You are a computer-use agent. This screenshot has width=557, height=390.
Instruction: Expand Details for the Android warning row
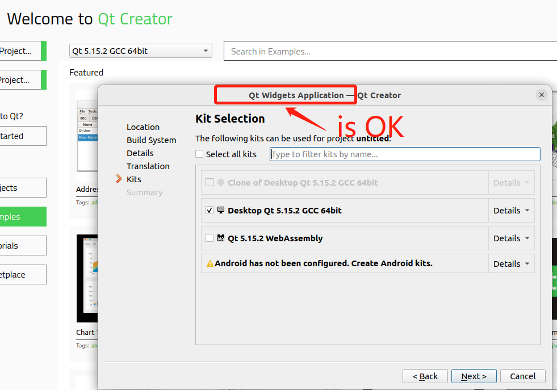tap(511, 263)
